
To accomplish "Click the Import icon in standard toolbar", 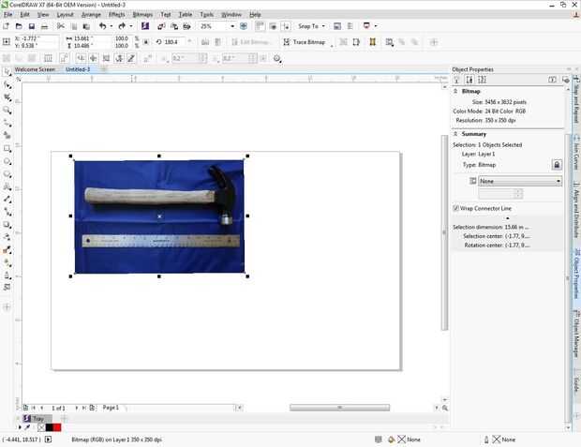I will pos(161,26).
